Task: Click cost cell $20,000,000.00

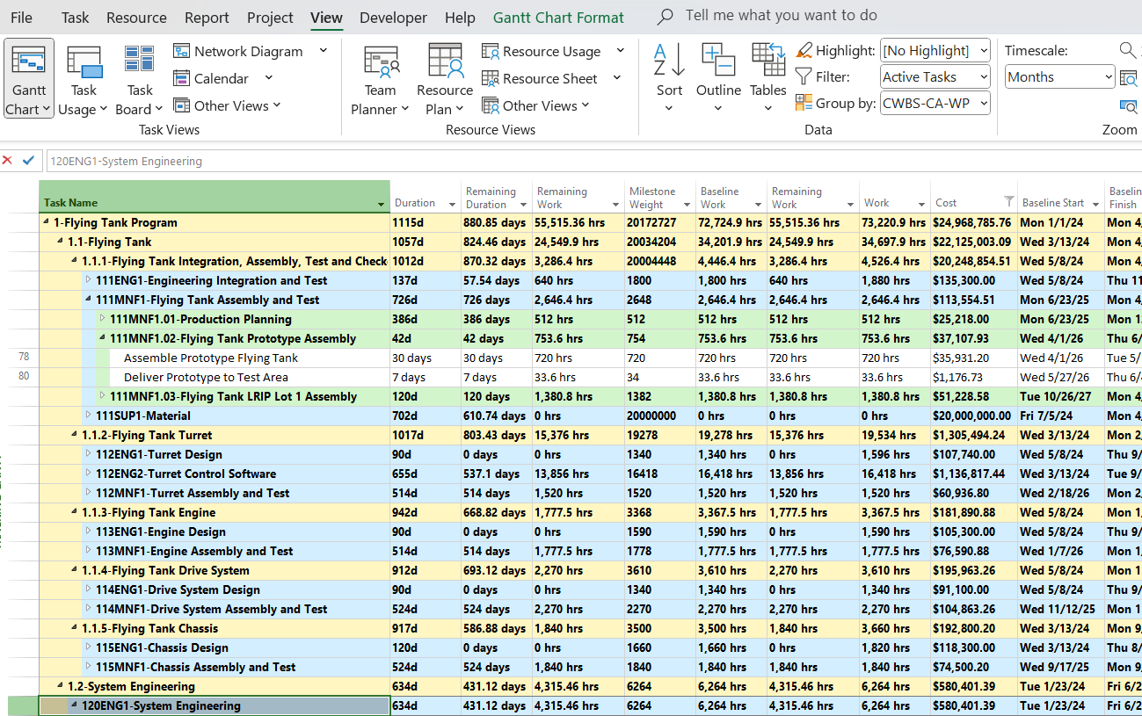Action: pyautogui.click(x=972, y=416)
